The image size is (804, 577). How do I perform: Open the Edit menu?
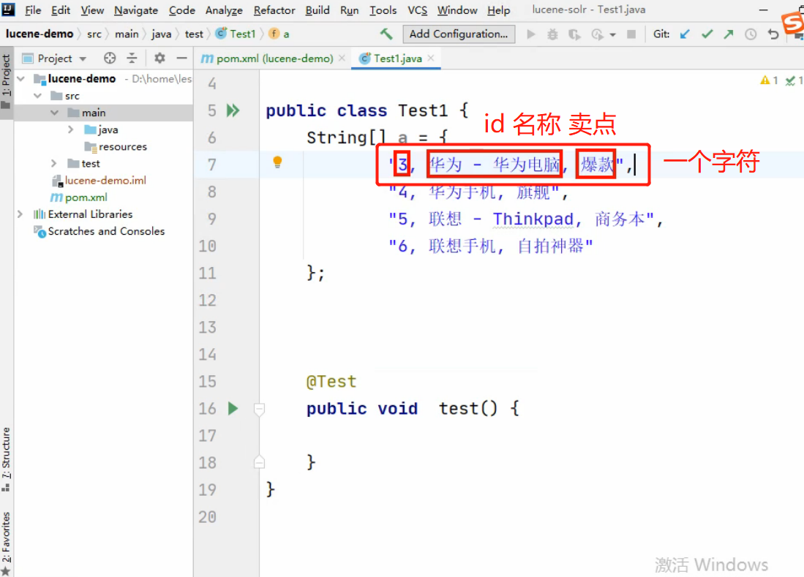tap(61, 10)
